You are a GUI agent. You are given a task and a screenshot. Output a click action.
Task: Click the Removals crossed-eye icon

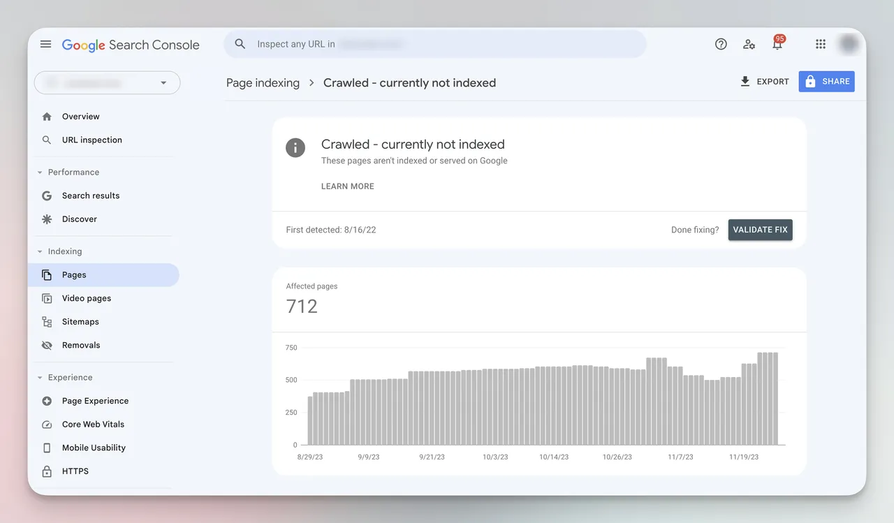click(47, 345)
